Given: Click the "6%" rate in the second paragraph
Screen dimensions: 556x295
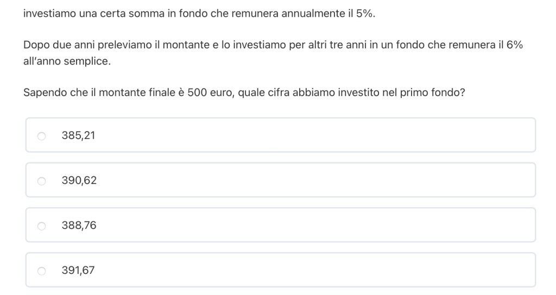Looking at the screenshot, I should coord(514,46).
